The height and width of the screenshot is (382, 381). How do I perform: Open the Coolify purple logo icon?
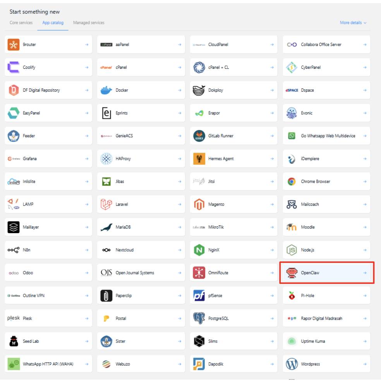14,68
